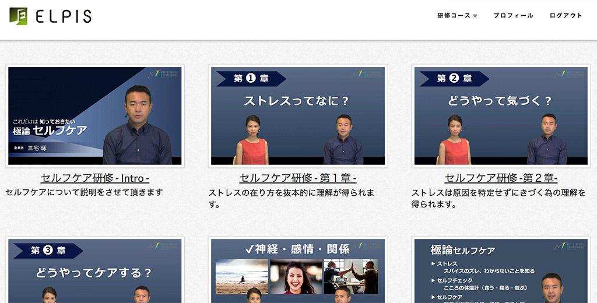Click the ELPIS green logo icon
The image size is (597, 303).
coord(18,16)
